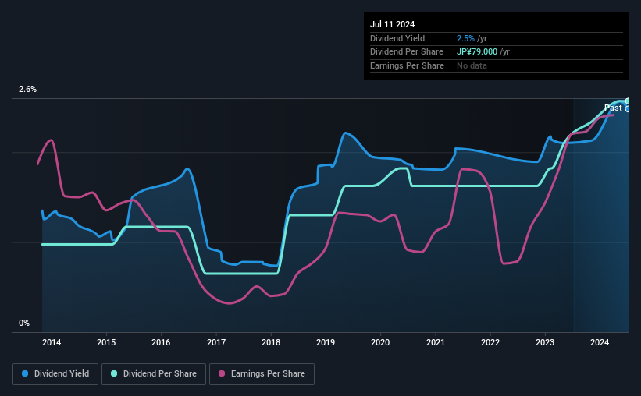The image size is (641, 396).
Task: Toggle the Dividend Per Share legend button
Action: (154, 374)
